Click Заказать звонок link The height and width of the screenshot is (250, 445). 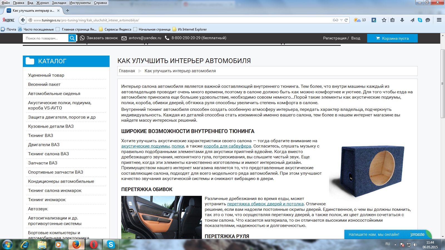tap(99, 38)
